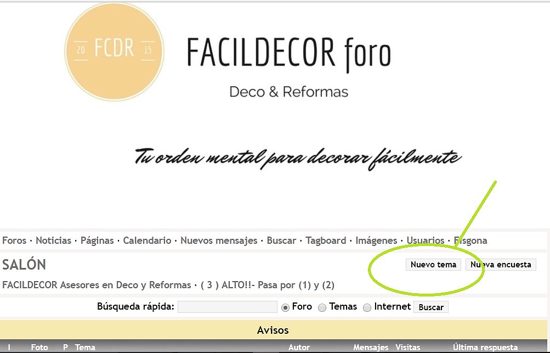Select the Foro radio button

285,307
